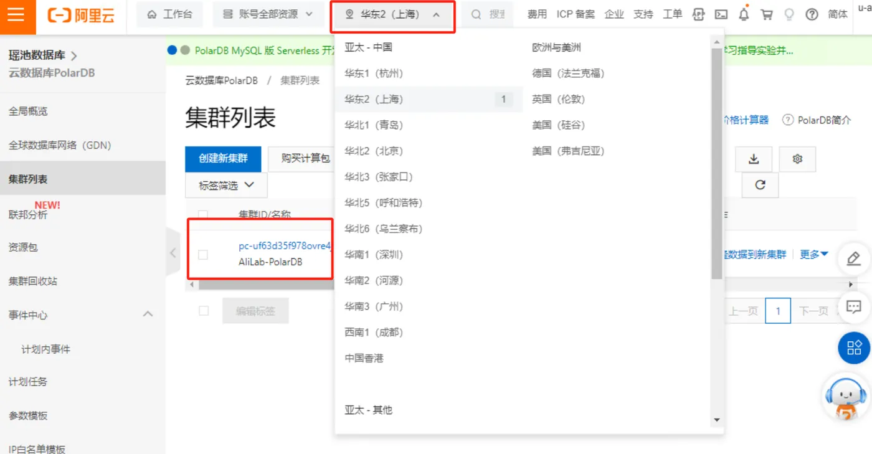This screenshot has height=454, width=872.
Task: Open the app/mobile icon in the top bar
Action: (x=699, y=14)
